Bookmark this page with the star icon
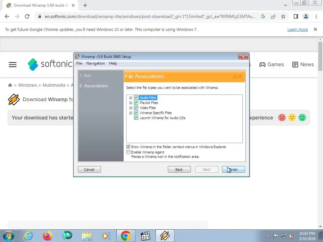This screenshot has height=242, width=323. point(283,16)
